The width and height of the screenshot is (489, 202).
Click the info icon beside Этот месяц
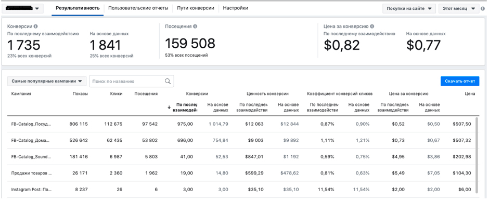[483, 9]
